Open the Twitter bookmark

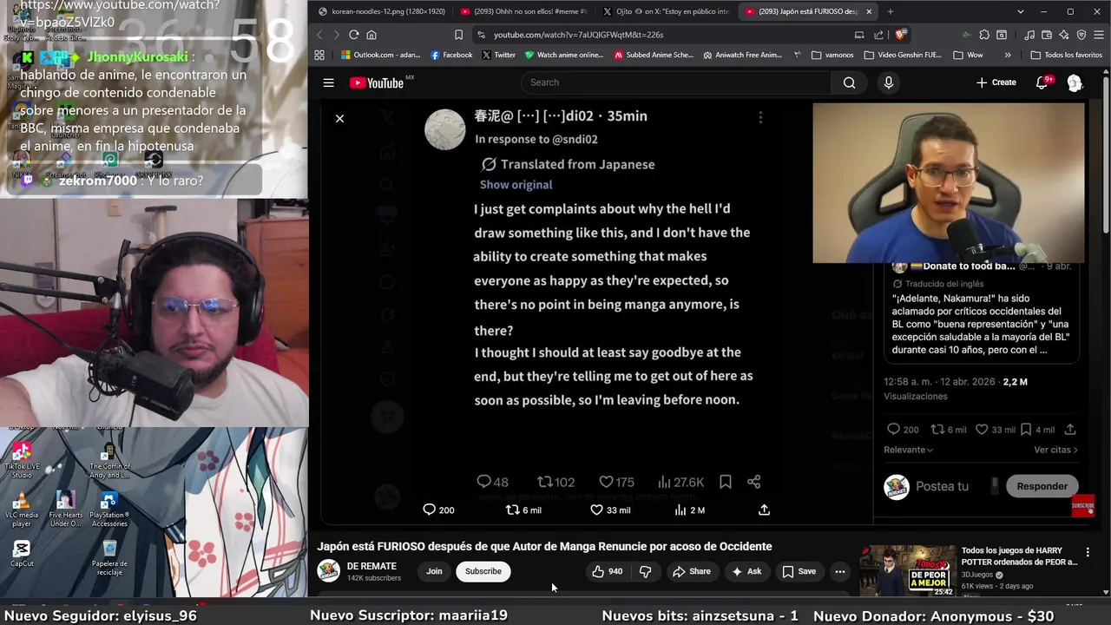click(x=498, y=55)
